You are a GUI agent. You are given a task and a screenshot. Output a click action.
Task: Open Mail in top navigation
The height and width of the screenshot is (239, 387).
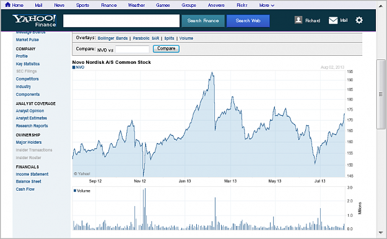[x=38, y=5]
